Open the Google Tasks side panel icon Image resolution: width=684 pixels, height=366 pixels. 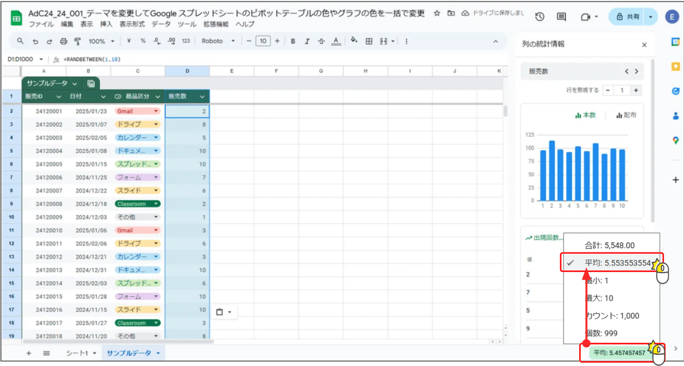coord(675,91)
